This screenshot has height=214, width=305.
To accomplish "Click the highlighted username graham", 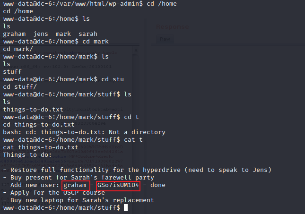I will click(75, 185).
